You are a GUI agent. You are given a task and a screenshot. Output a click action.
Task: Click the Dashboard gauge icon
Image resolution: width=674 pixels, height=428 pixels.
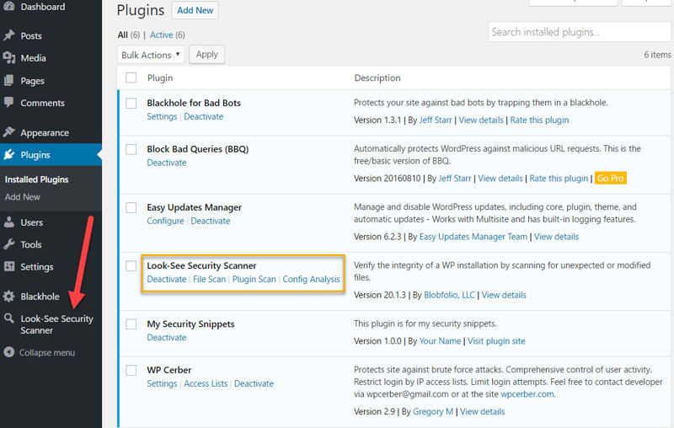point(9,7)
